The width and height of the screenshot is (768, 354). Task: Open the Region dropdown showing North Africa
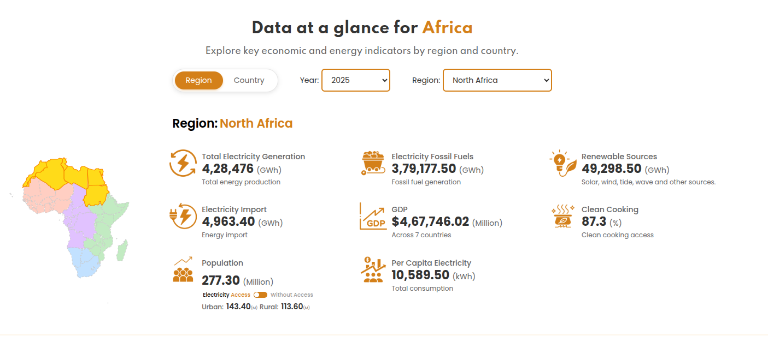pos(497,80)
